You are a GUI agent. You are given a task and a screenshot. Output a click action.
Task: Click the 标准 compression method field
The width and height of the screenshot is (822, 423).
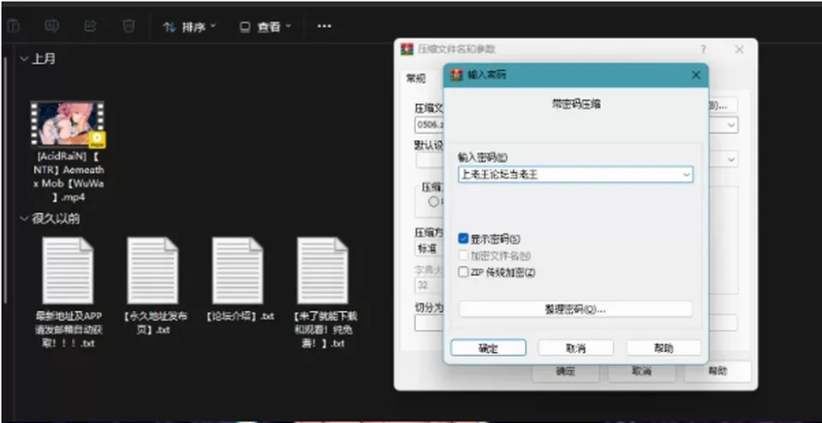(x=429, y=249)
